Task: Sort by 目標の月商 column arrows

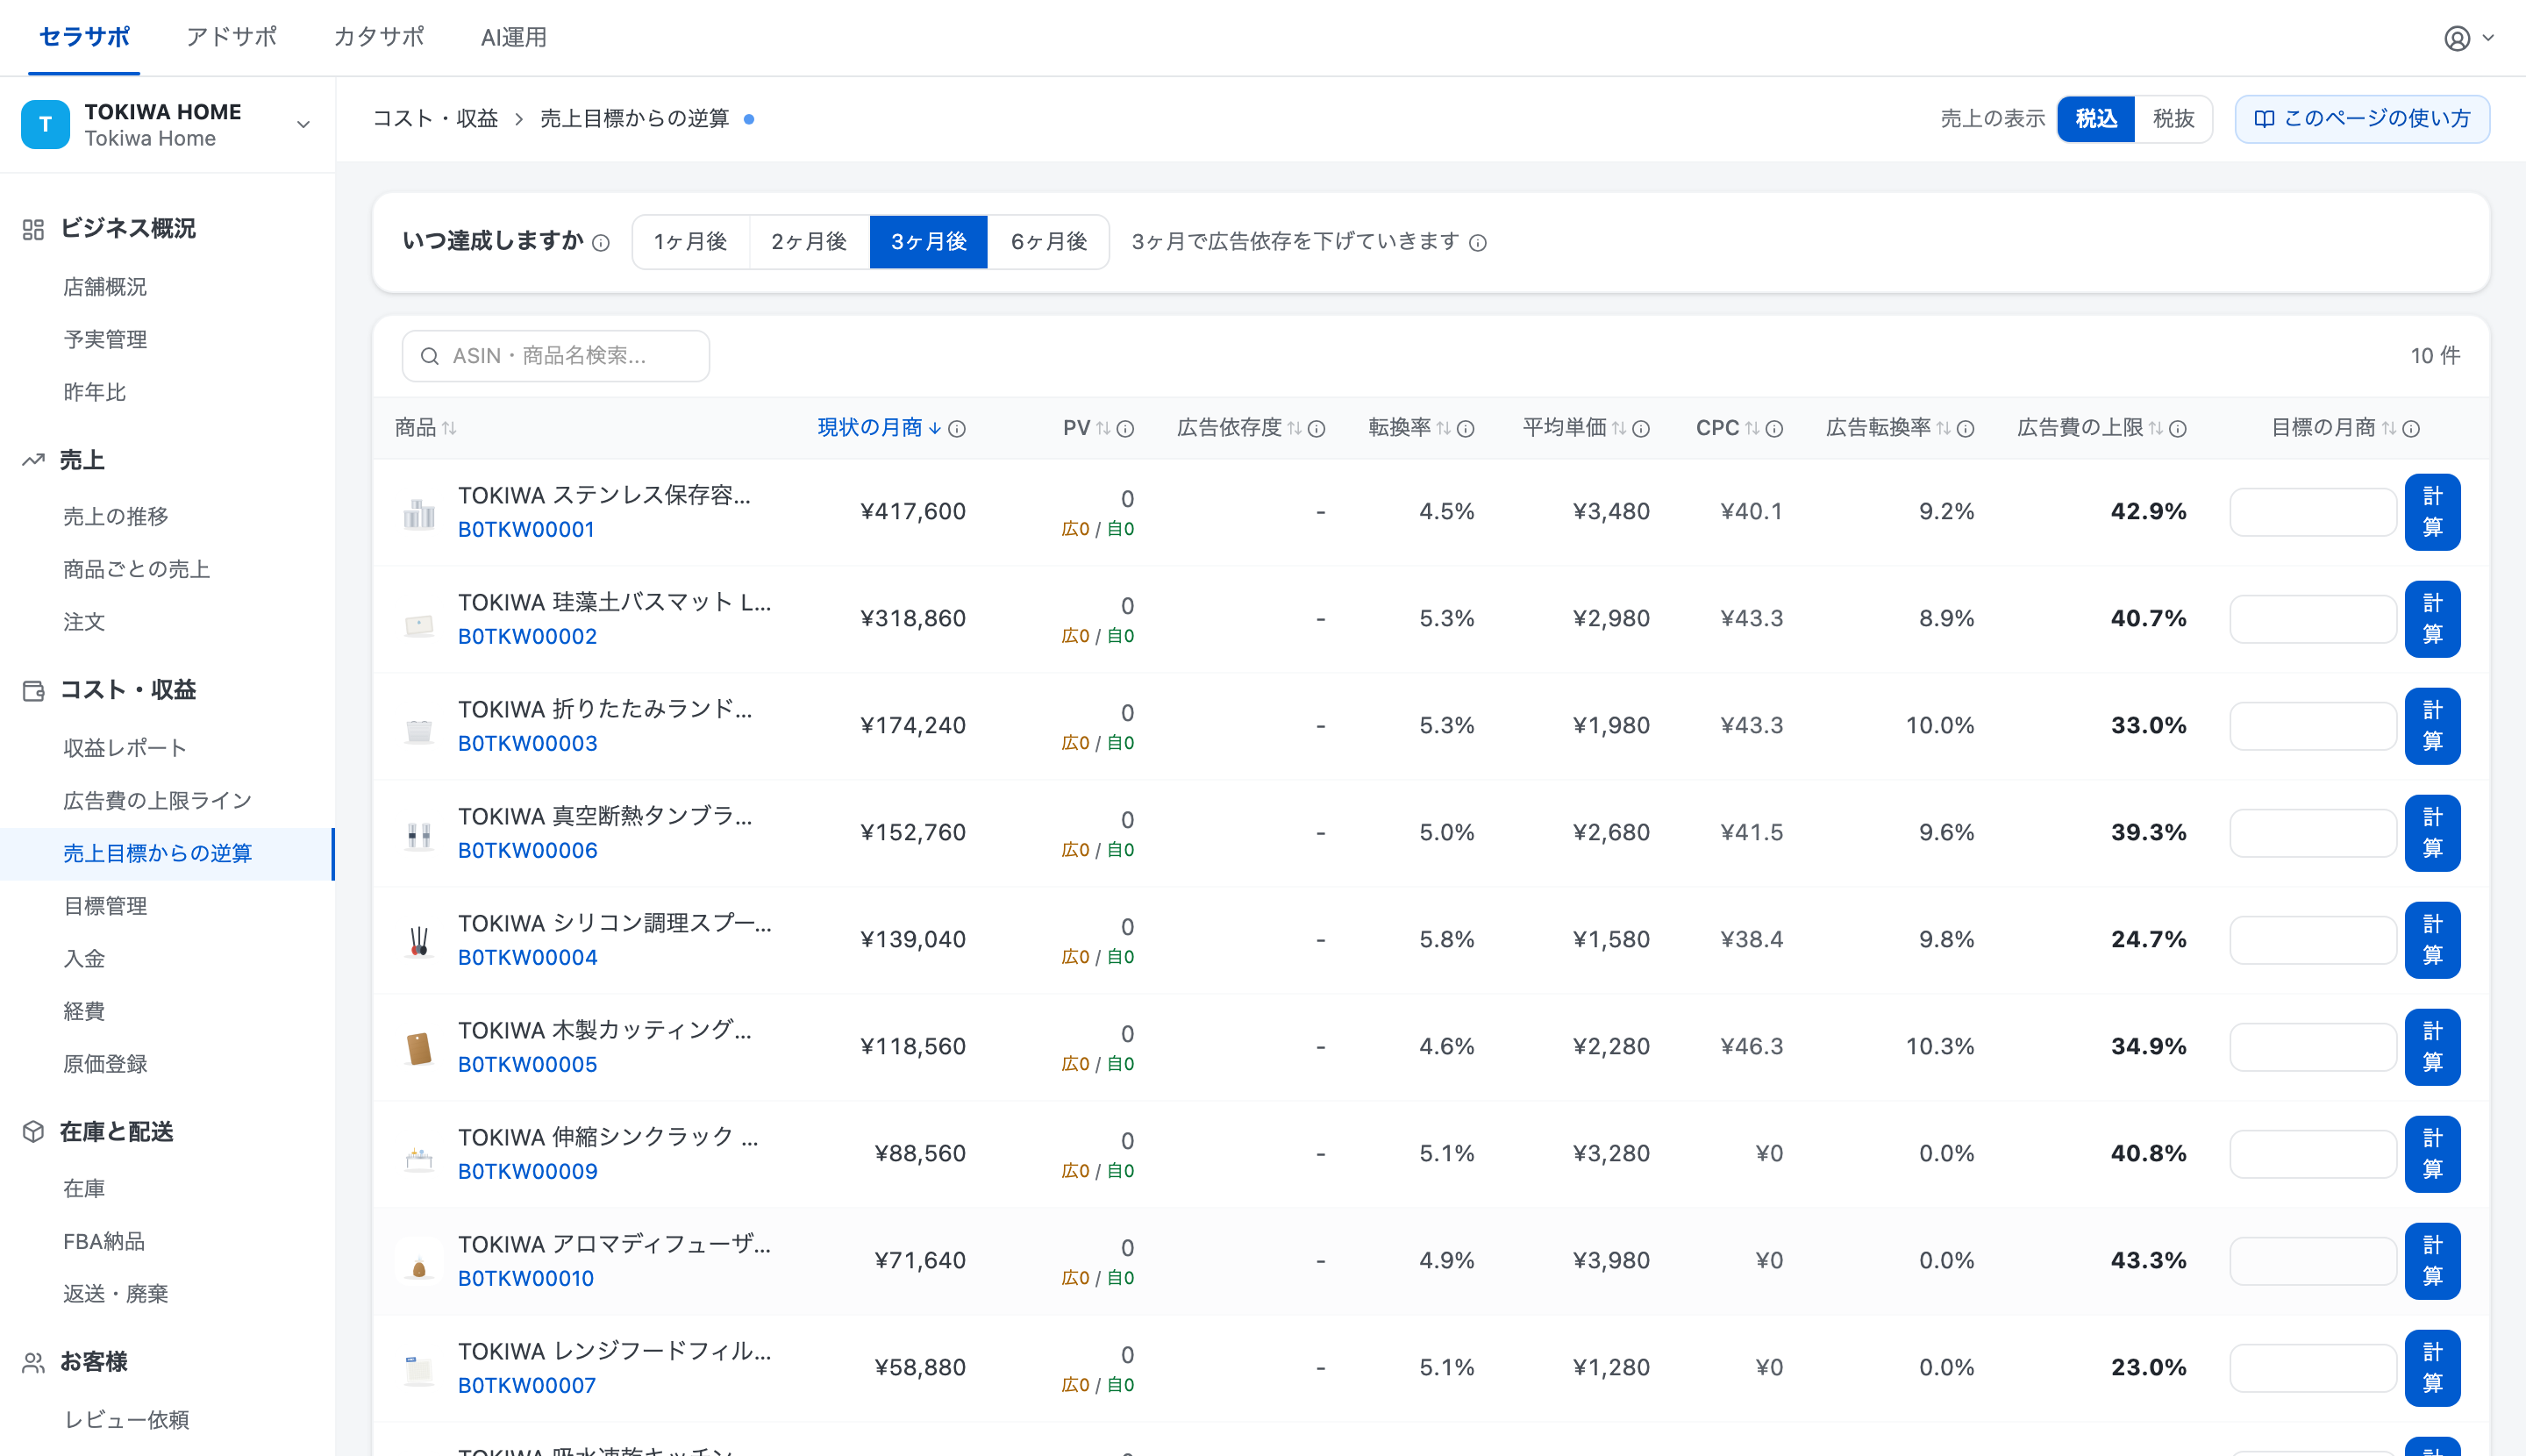Action: [2388, 428]
